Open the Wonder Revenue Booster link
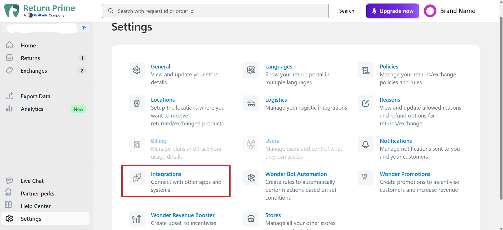 (x=183, y=215)
